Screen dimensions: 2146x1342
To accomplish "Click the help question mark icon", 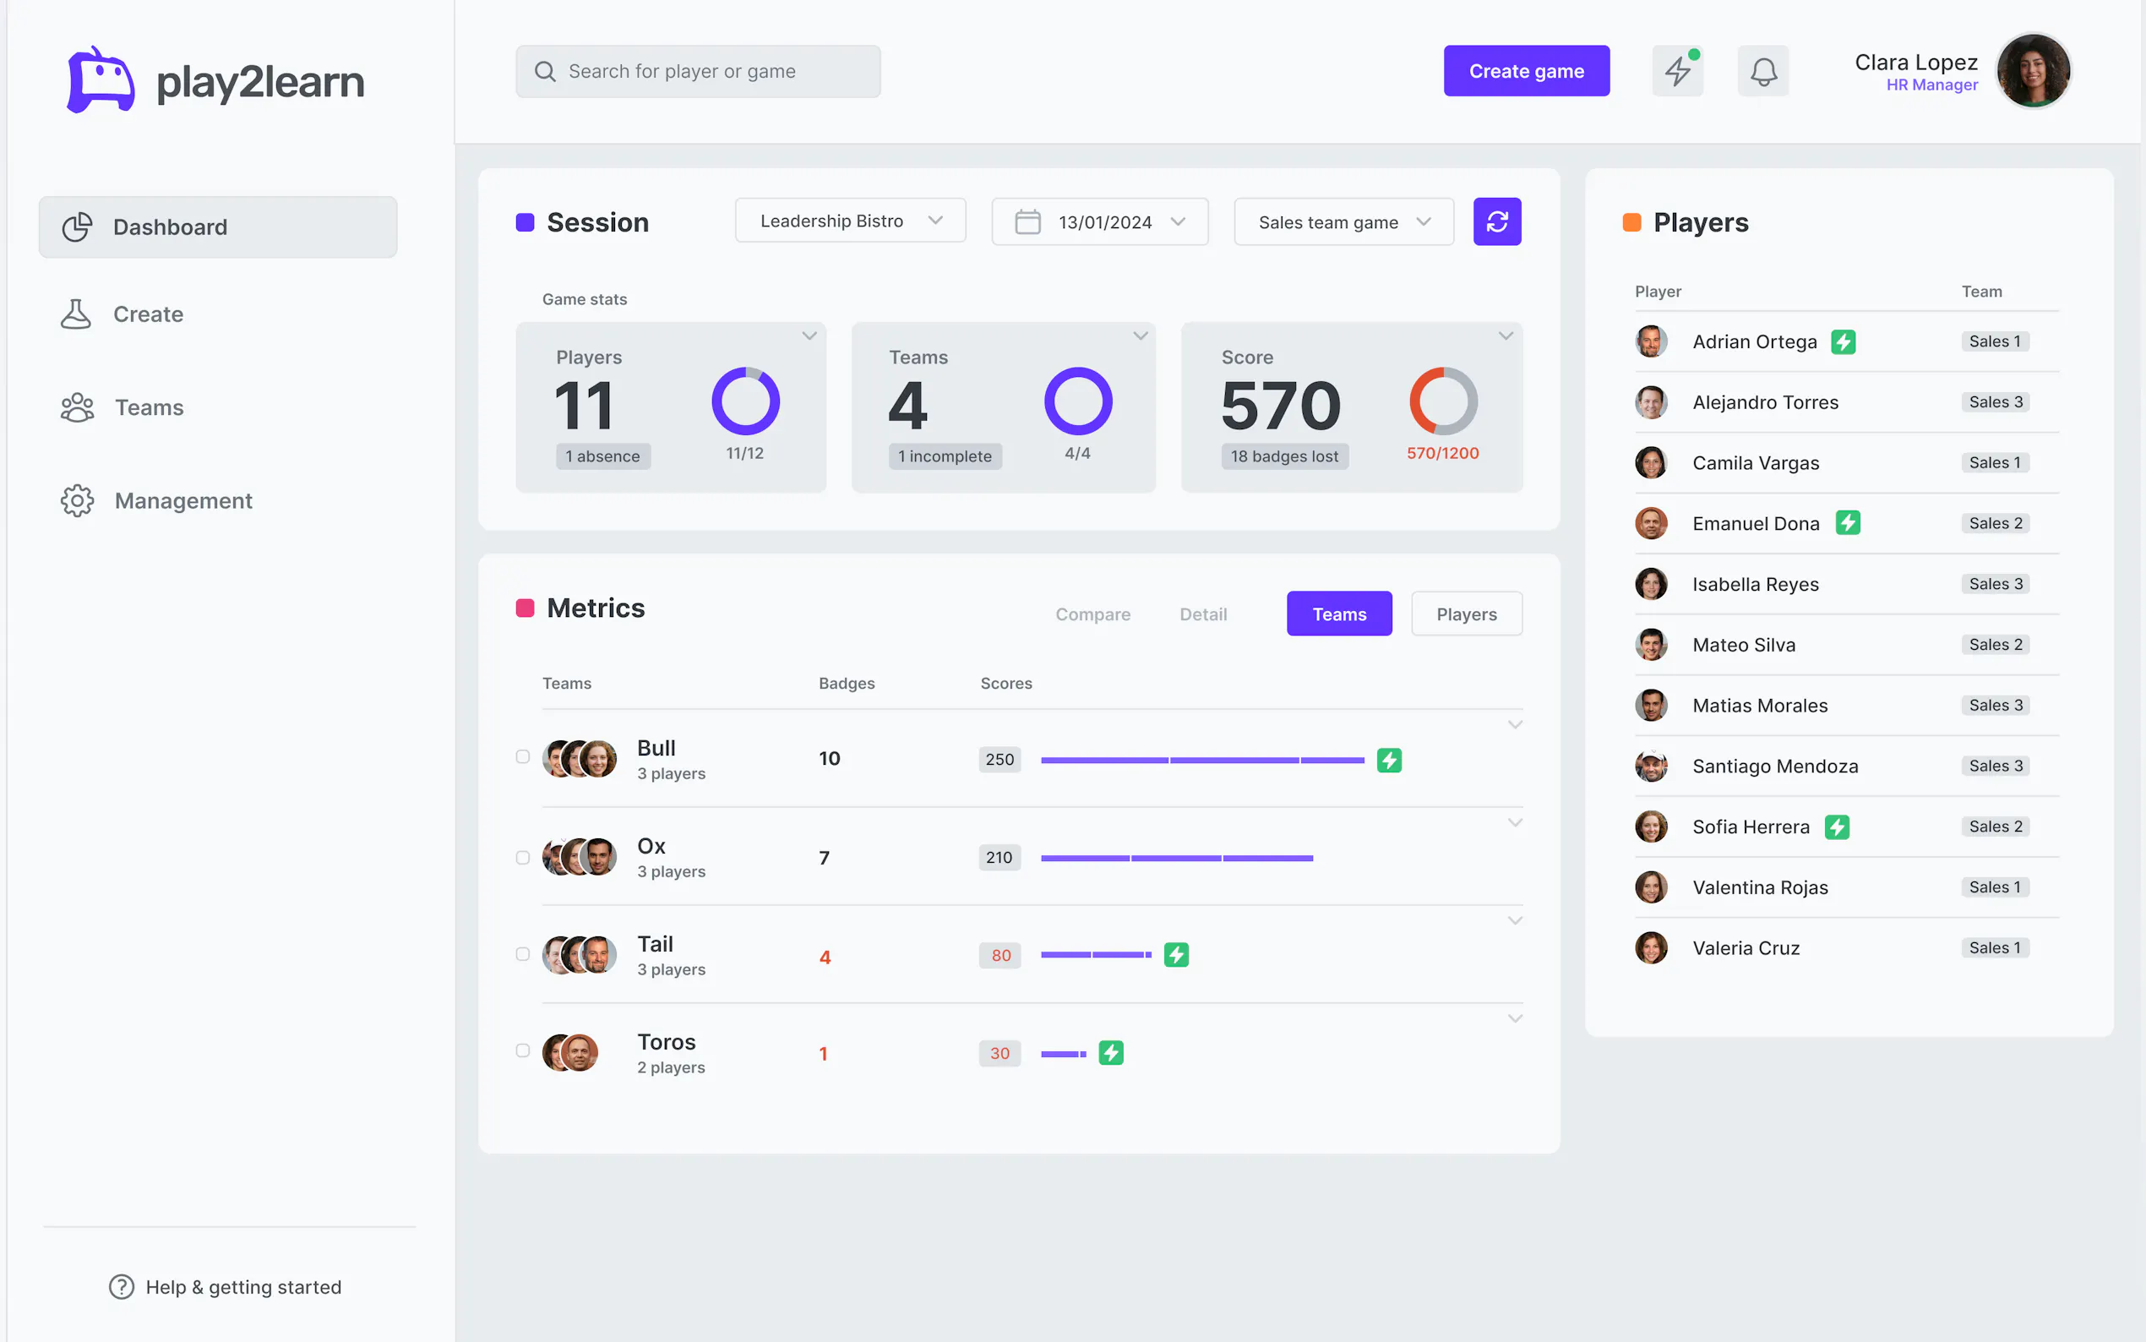I will (x=122, y=1286).
